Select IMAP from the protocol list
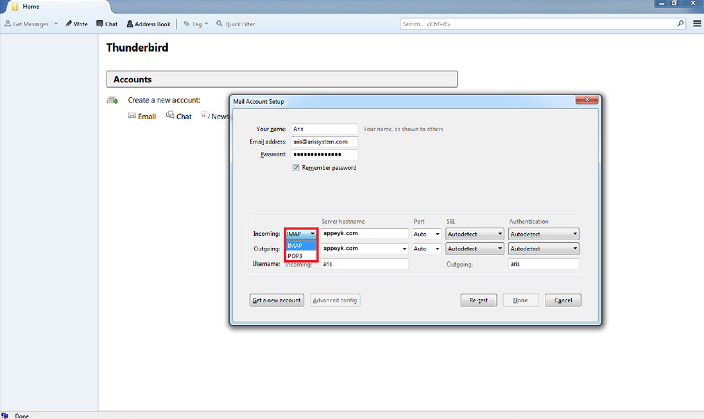The width and height of the screenshot is (704, 419). pos(301,245)
